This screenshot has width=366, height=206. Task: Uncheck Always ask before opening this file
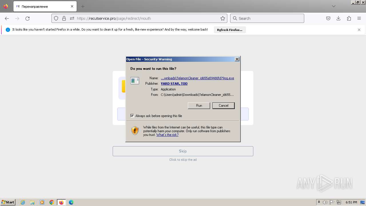tap(132, 116)
